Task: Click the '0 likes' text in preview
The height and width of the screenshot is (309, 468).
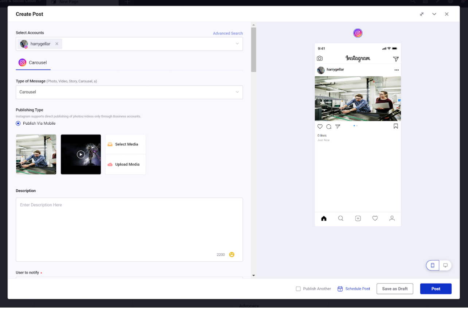Action: (322, 136)
